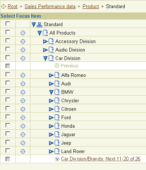
Task: Collapse the BMW tree node
Action: [51, 92]
